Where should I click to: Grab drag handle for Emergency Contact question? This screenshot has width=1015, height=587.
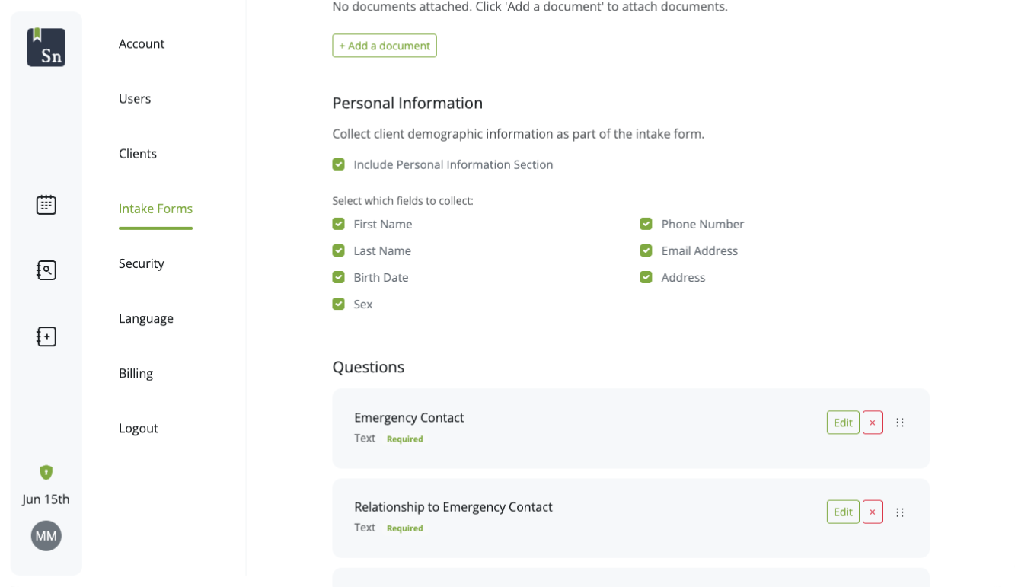point(900,423)
